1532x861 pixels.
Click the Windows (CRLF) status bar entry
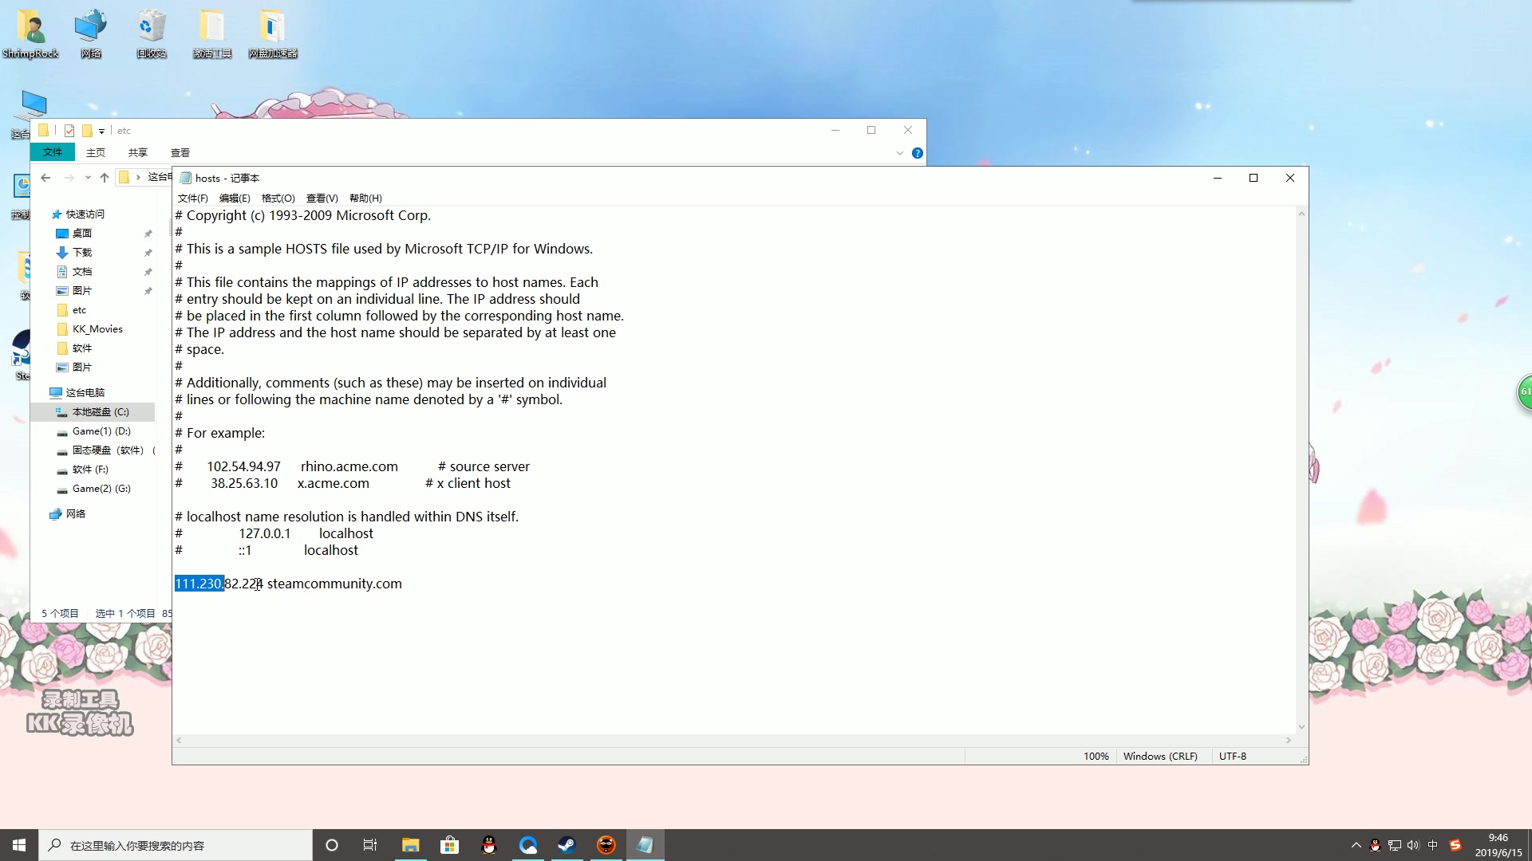(x=1160, y=757)
